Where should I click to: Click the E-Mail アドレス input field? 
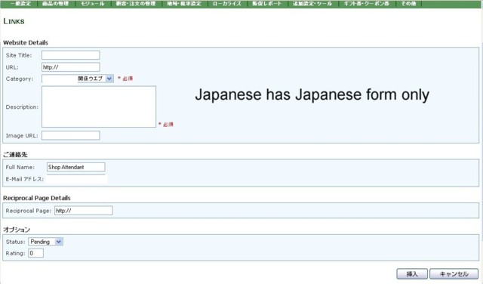coord(77,179)
